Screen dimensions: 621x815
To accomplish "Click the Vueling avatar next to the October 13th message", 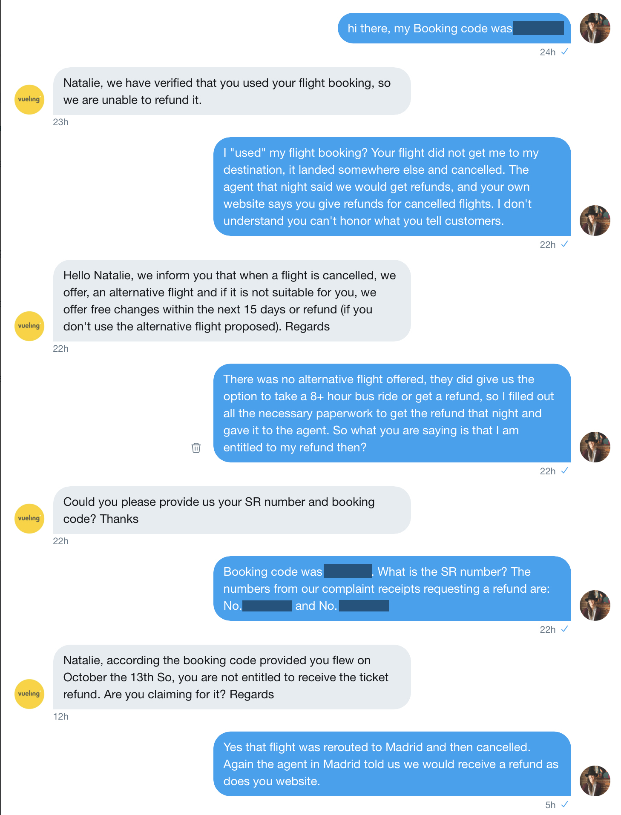I will pyautogui.click(x=29, y=694).
